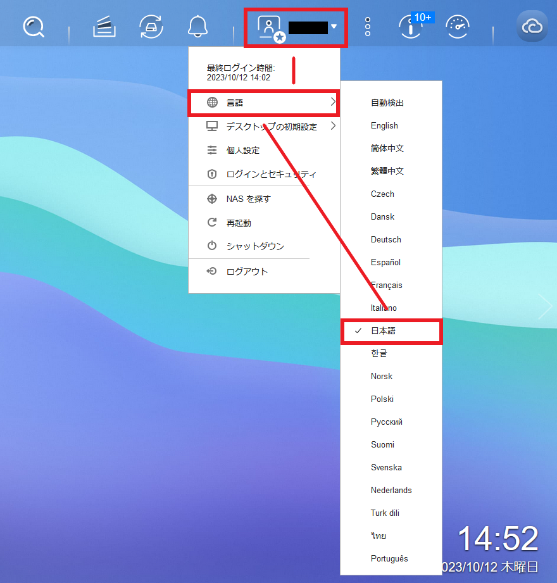Select English language option

tap(391, 126)
